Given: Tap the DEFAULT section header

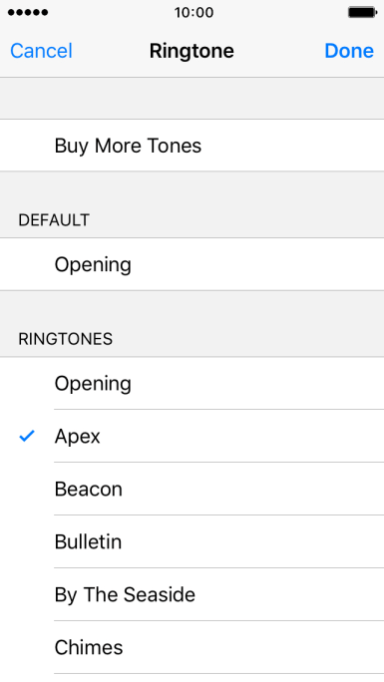Looking at the screenshot, I should pos(54,220).
